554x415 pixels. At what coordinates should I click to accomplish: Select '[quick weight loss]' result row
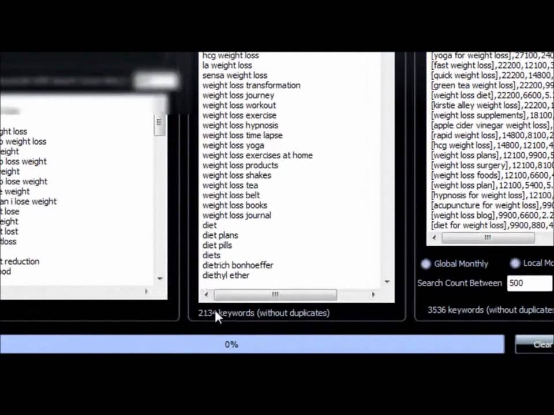(x=492, y=75)
